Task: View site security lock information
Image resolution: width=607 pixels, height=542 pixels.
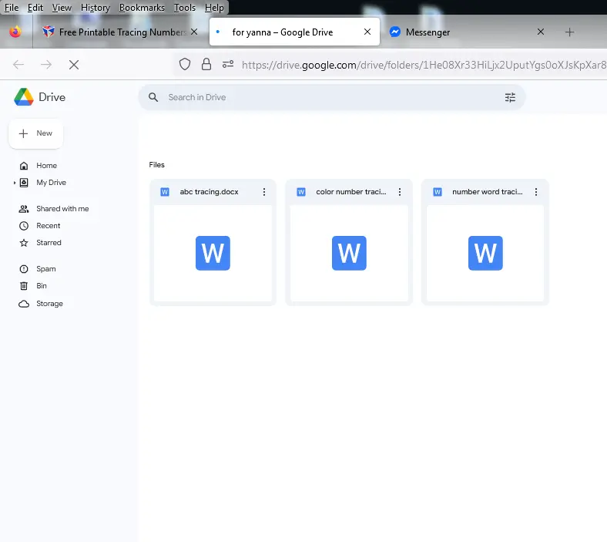Action: point(206,64)
